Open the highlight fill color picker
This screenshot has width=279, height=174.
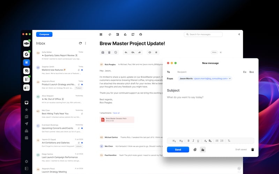(210, 141)
